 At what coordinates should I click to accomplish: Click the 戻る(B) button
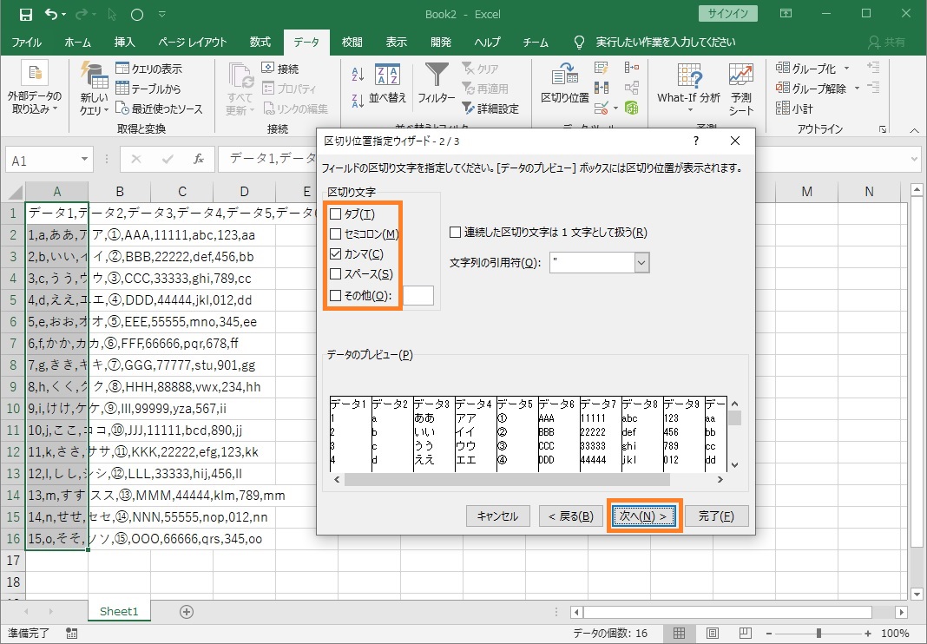tap(570, 516)
